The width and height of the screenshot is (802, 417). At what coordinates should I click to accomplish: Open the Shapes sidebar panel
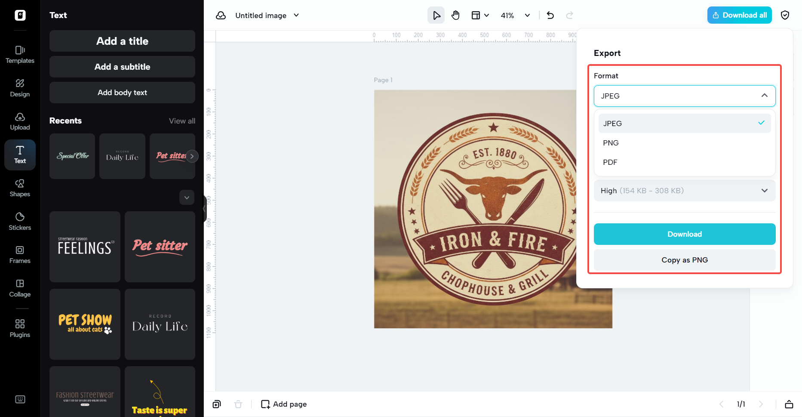pos(20,188)
